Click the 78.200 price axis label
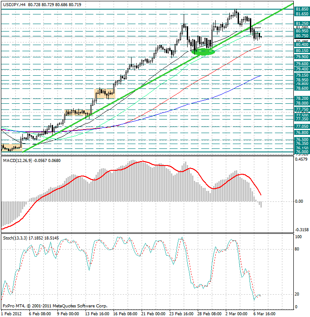The width and height of the screenshot is (310, 317). coord(302,99)
